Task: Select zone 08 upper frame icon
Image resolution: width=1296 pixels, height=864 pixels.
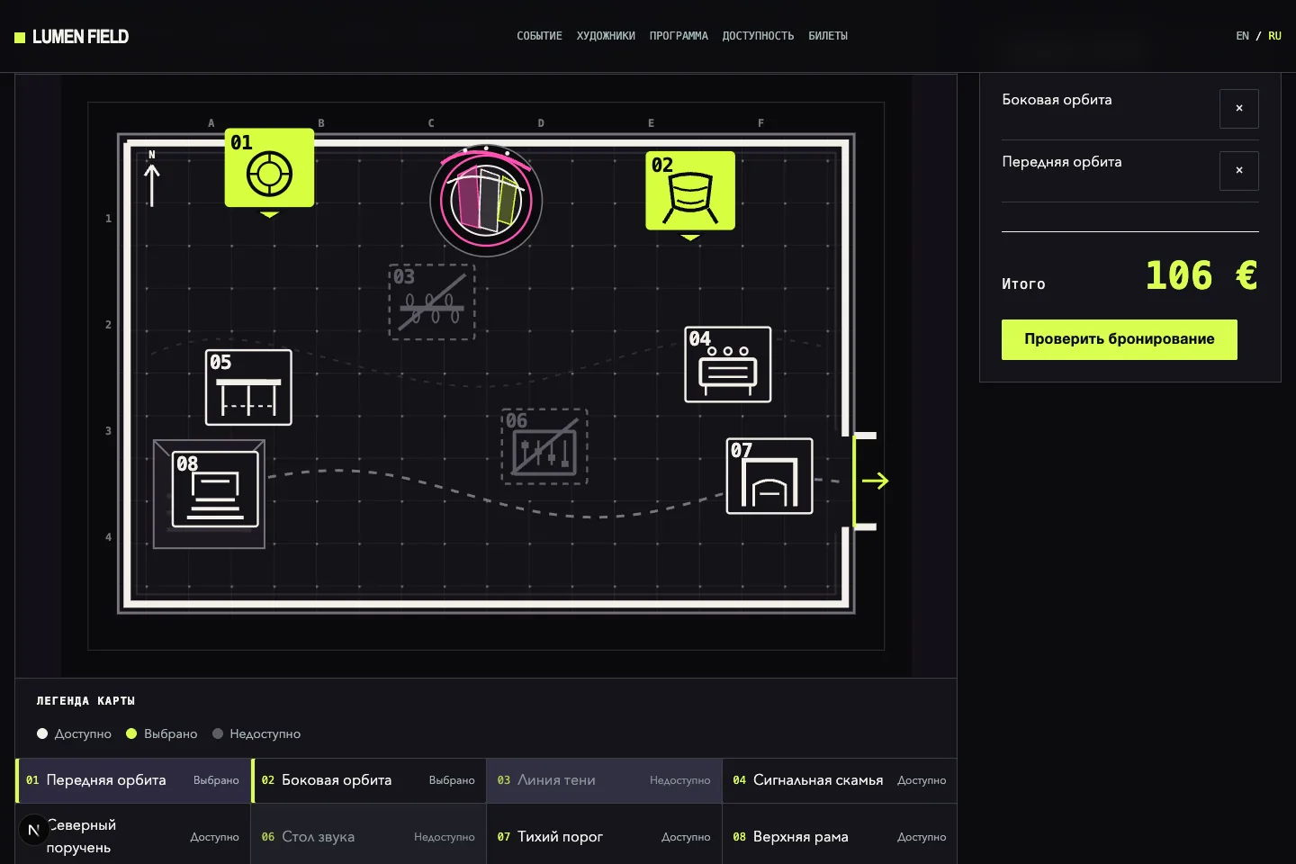Action: [x=215, y=489]
